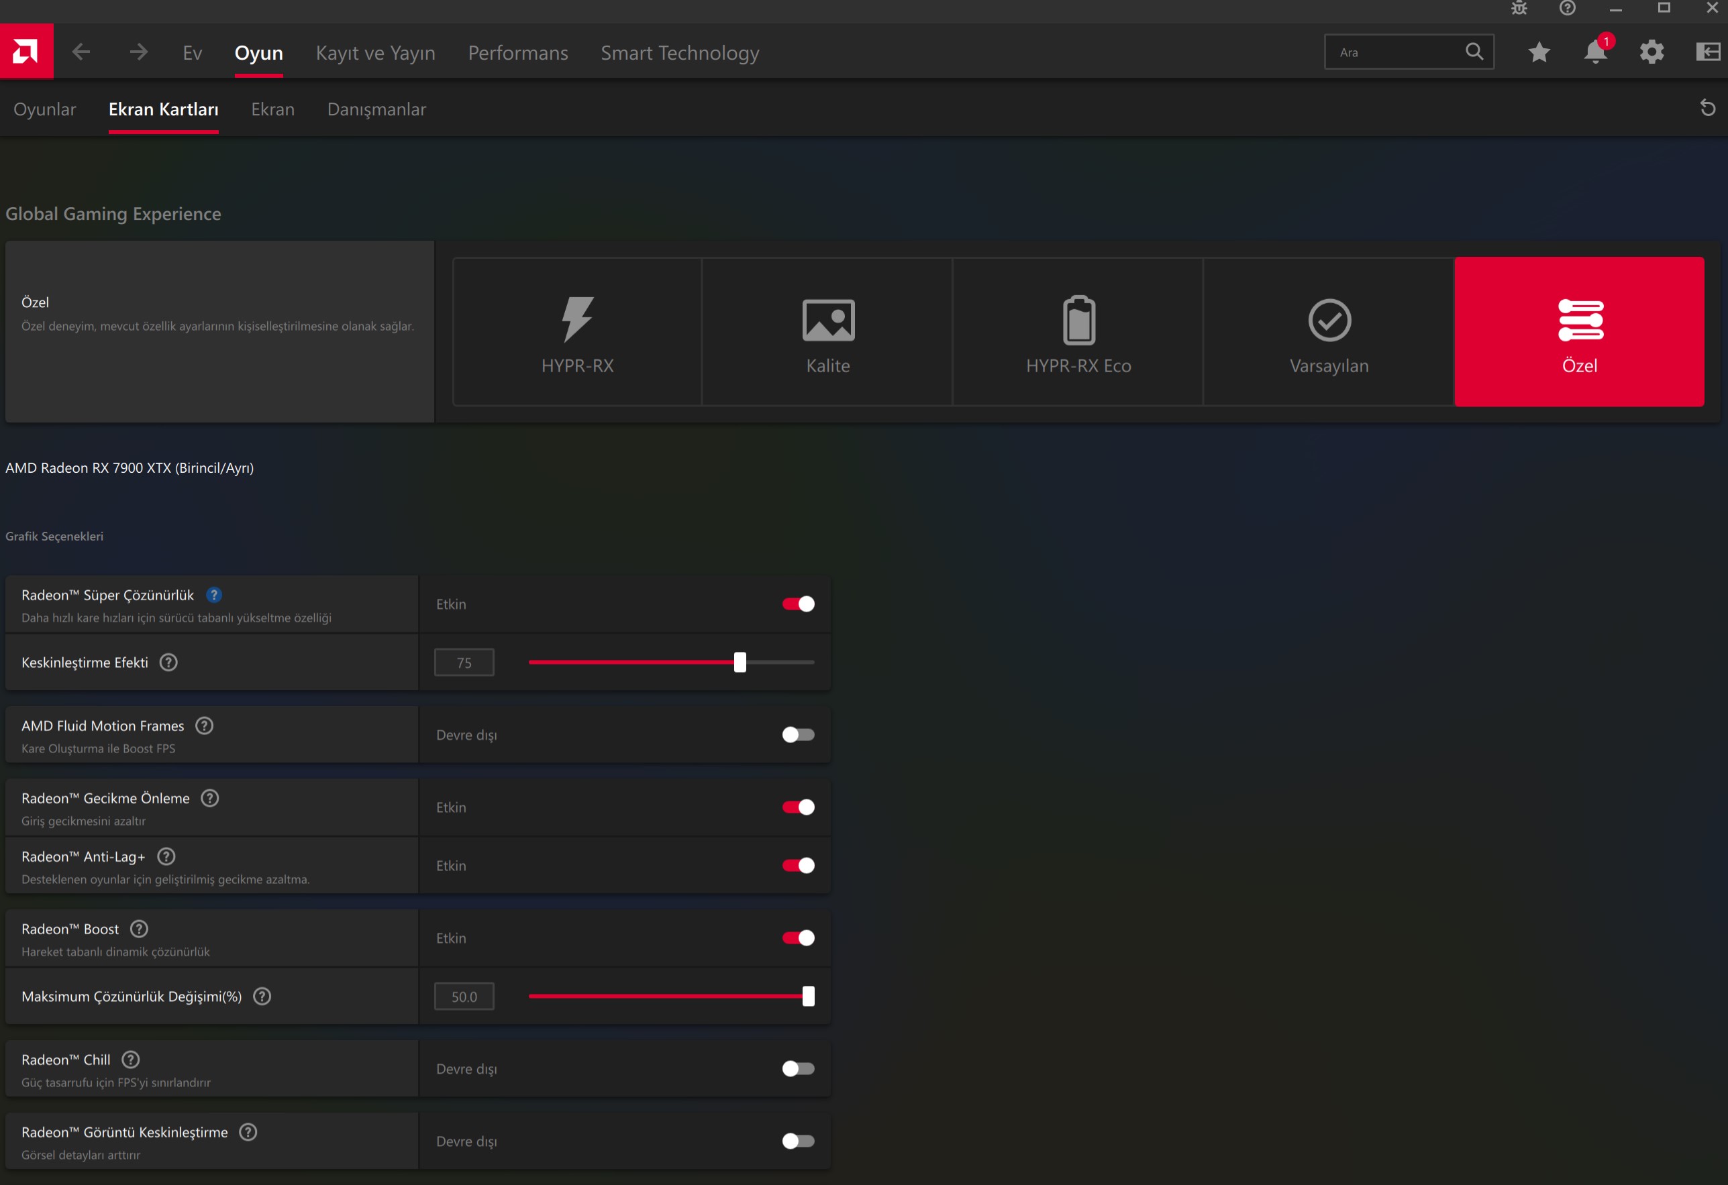Switch to the Ekran Kartları sub-tab
The height and width of the screenshot is (1185, 1728).
[164, 109]
